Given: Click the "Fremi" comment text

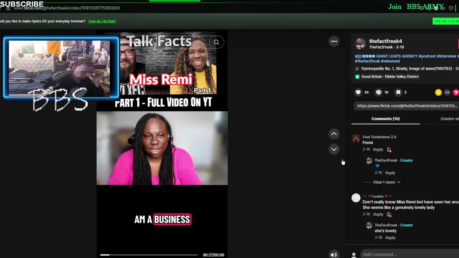Looking at the screenshot, I should tap(368, 143).
